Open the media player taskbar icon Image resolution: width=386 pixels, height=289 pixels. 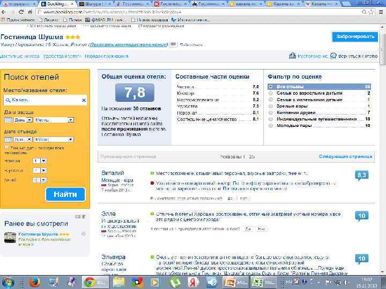coord(155,283)
